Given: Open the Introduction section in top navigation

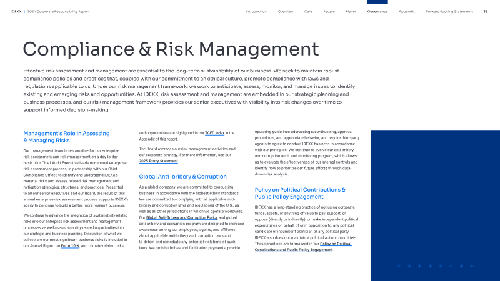Looking at the screenshot, I should tap(256, 11).
